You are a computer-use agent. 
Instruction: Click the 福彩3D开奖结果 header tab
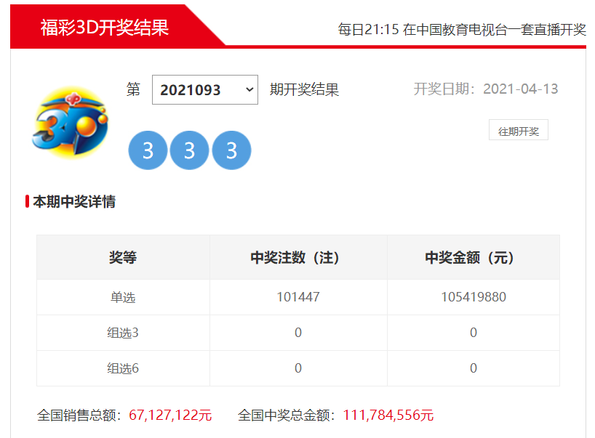(105, 28)
